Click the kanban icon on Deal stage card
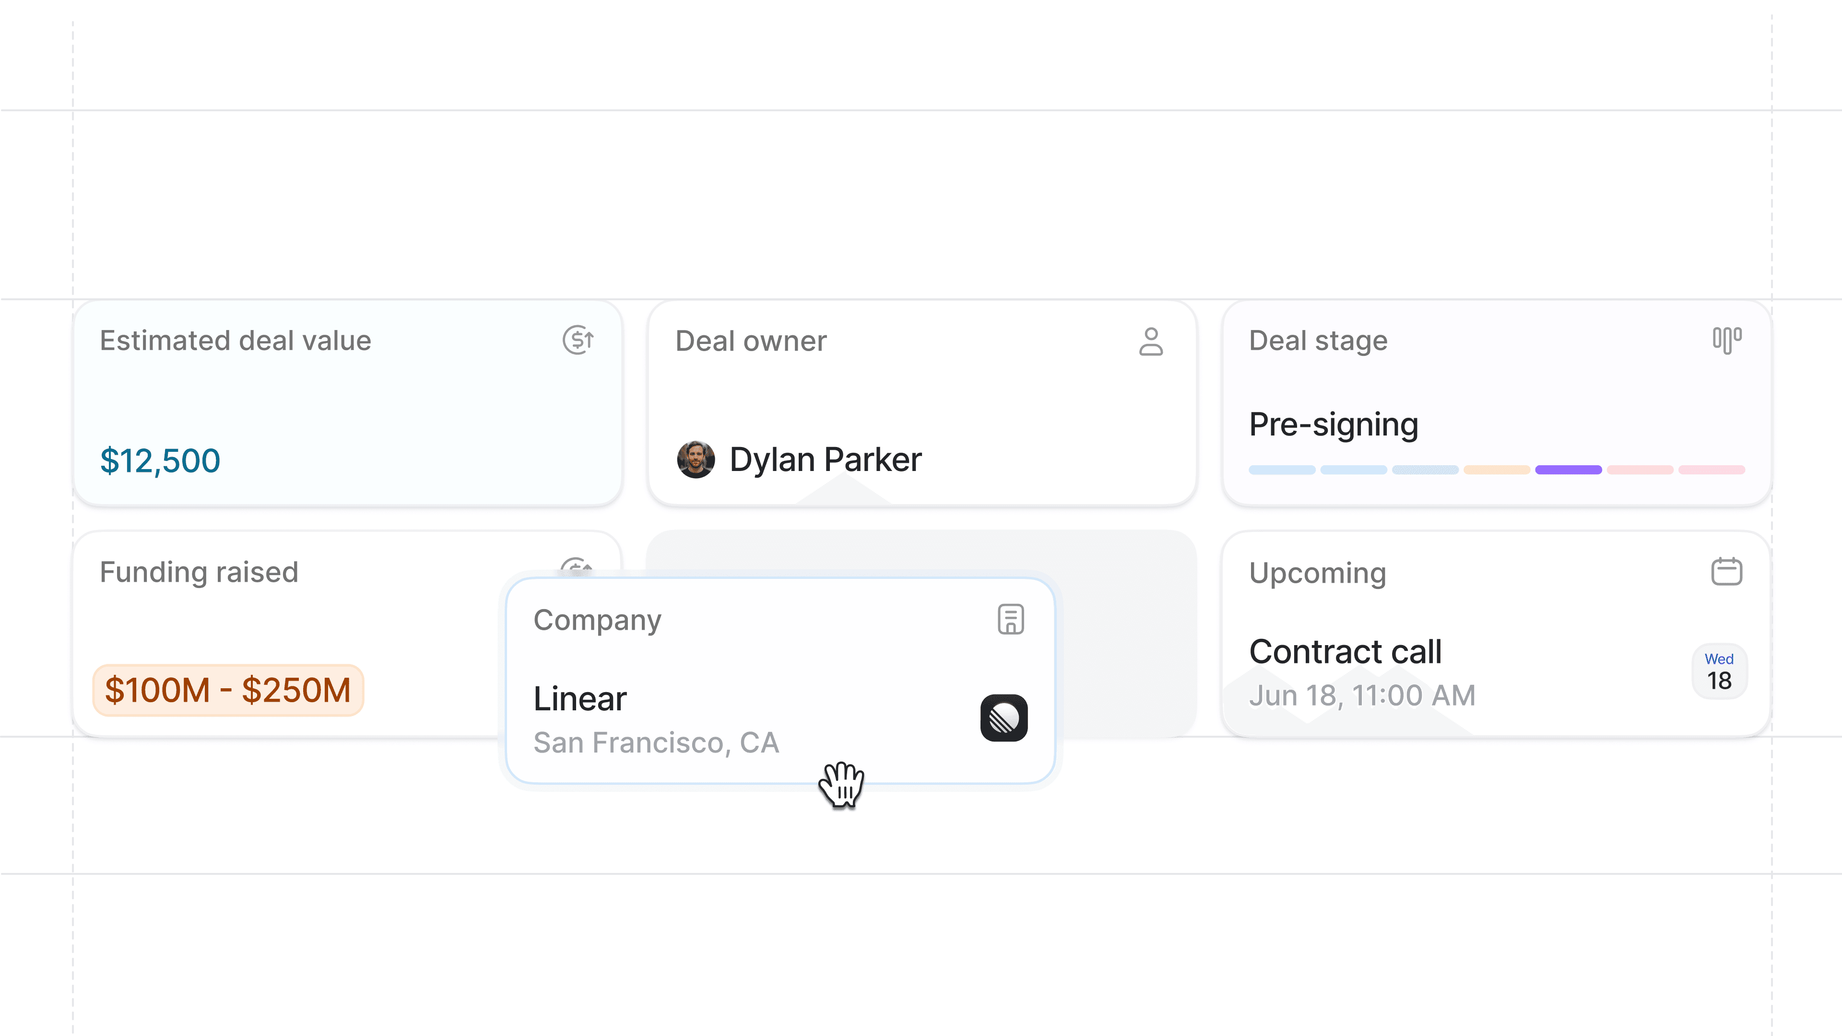 pyautogui.click(x=1727, y=341)
